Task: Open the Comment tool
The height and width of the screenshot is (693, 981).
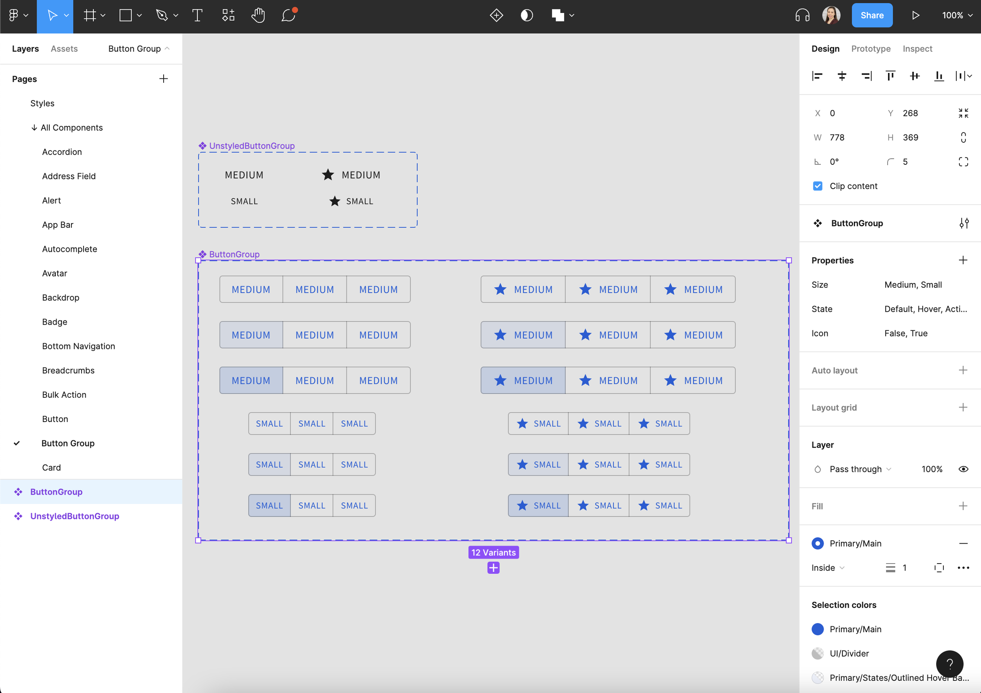Action: coord(288,15)
